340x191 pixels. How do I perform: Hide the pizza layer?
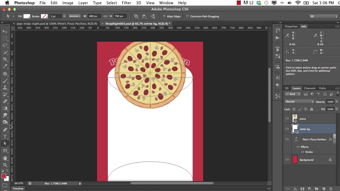click(287, 119)
